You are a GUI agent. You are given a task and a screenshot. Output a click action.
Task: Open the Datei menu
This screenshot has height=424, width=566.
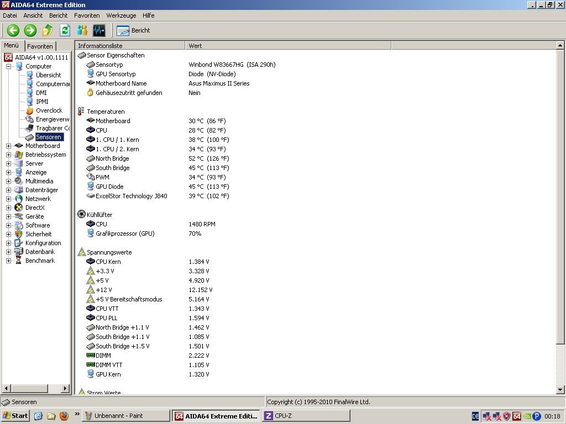click(x=10, y=15)
